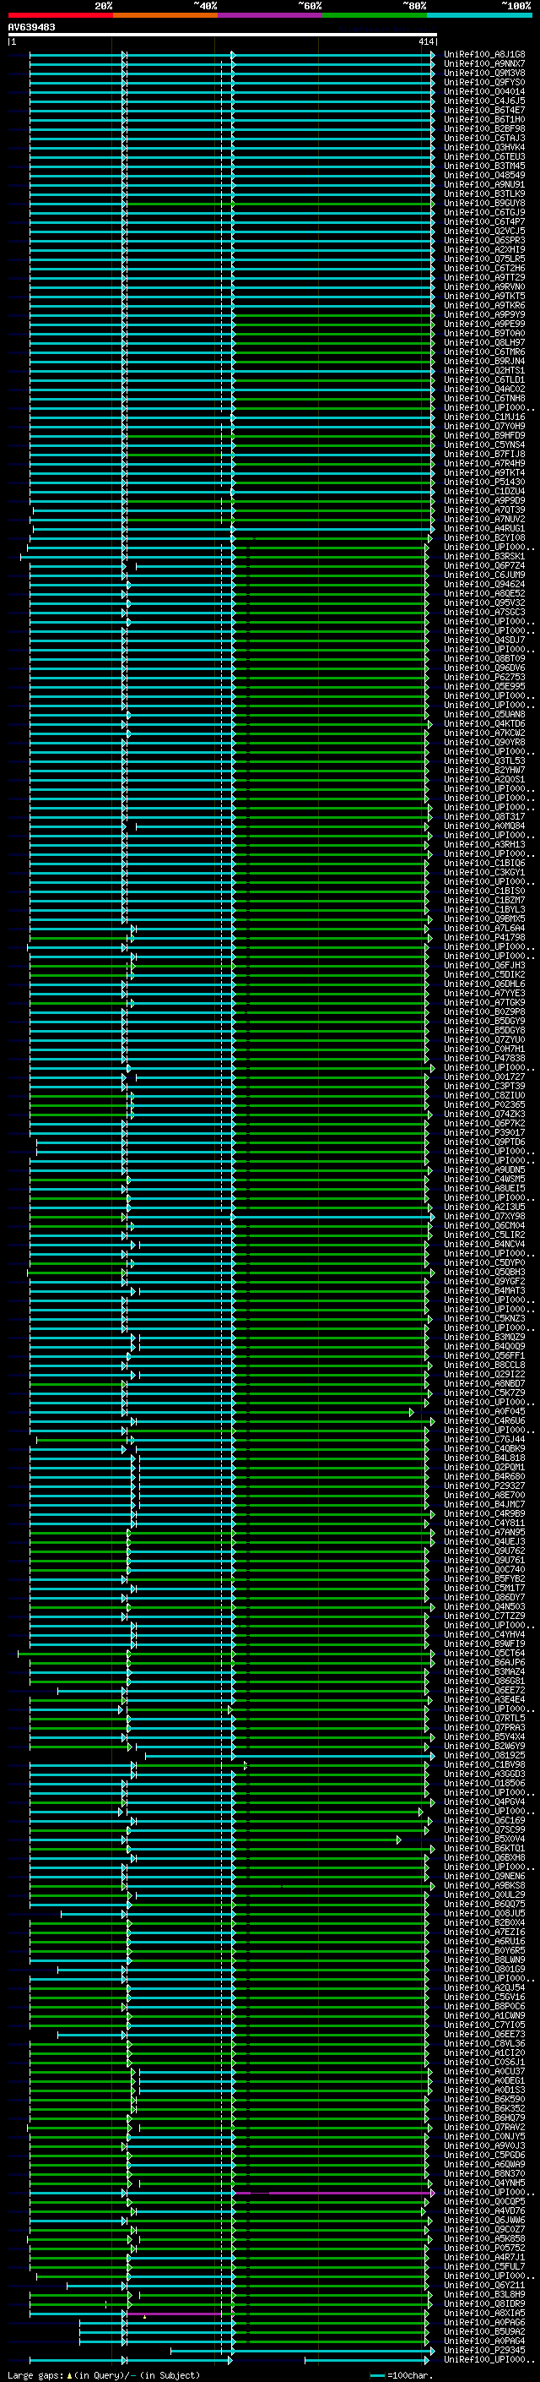Open hit UniRef100_C5DYP0
Screen dimensions: 540x2382
[x=484, y=1262]
